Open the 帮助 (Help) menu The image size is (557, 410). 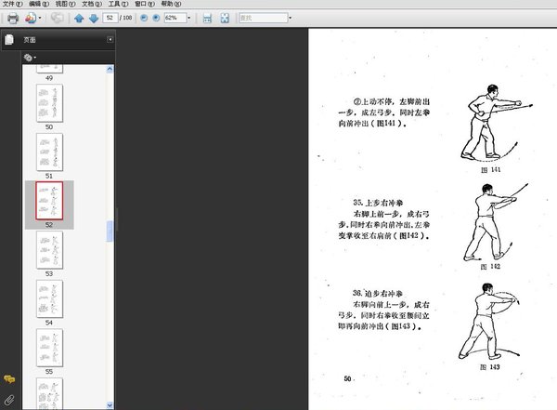tap(171, 4)
